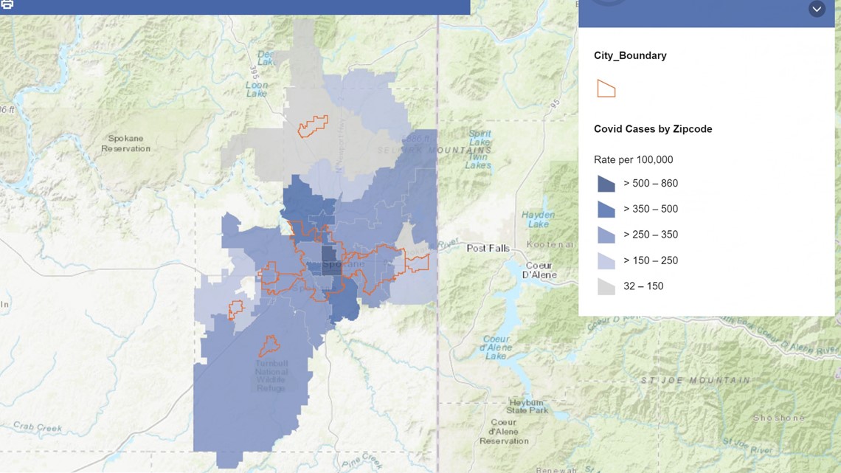This screenshot has height=473, width=841.
Task: Pick the > 250 – 350 legend swatch
Action: pos(606,235)
